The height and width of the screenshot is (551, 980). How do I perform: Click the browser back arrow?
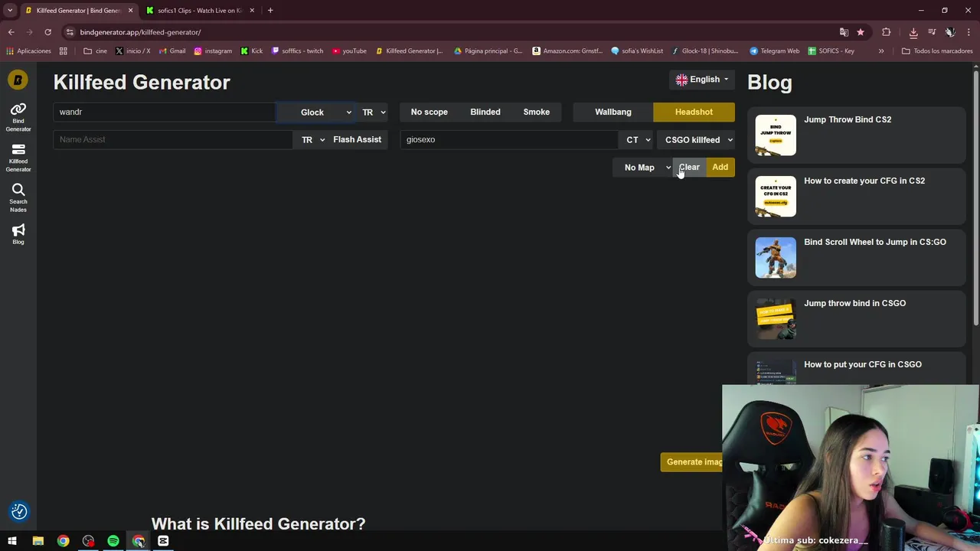(x=11, y=32)
